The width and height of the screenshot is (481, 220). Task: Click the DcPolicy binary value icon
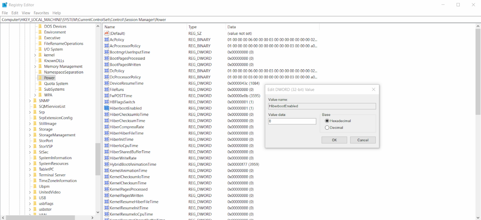(x=106, y=71)
